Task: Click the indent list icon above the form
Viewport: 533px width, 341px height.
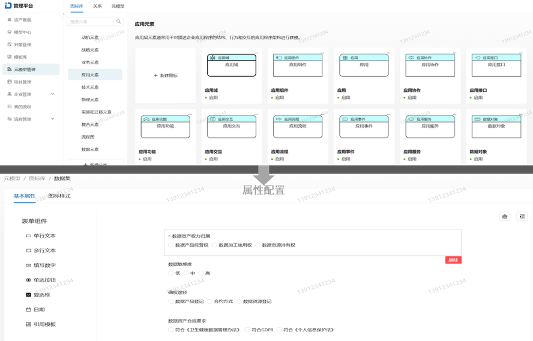Action: (522, 216)
